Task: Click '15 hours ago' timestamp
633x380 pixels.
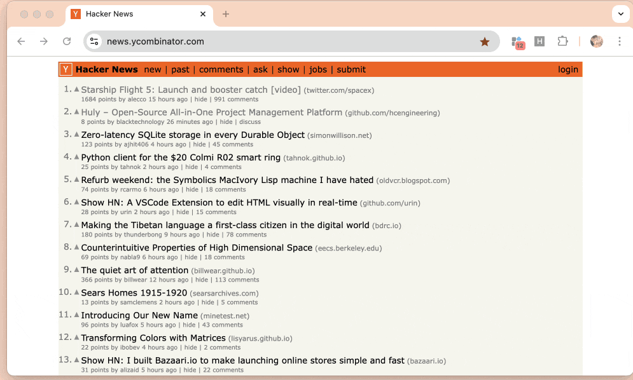Action: pyautogui.click(x=168, y=99)
